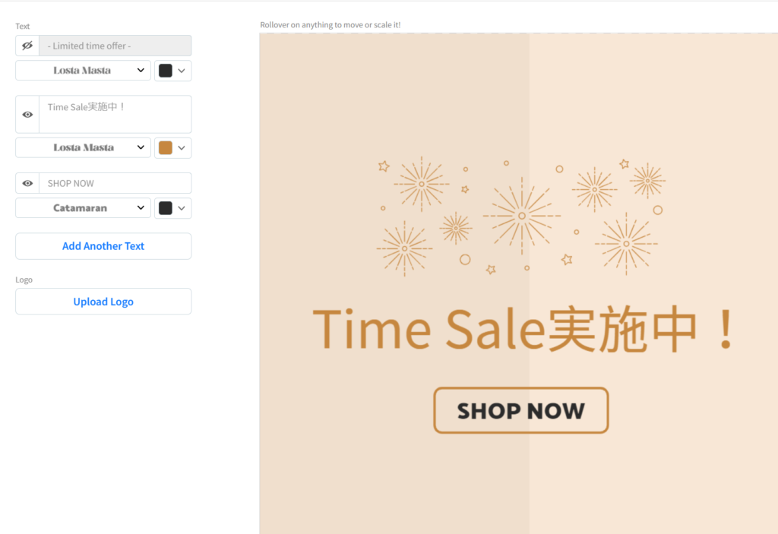
Task: Open the orange color swatch for Time Sale
Action: pyautogui.click(x=165, y=148)
